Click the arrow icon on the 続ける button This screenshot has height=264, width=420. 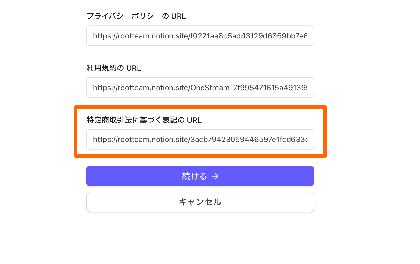(x=215, y=176)
